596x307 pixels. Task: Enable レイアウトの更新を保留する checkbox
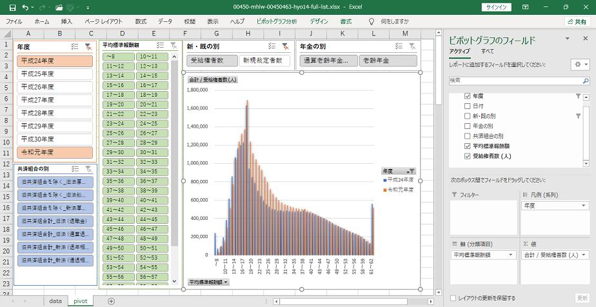[453, 298]
